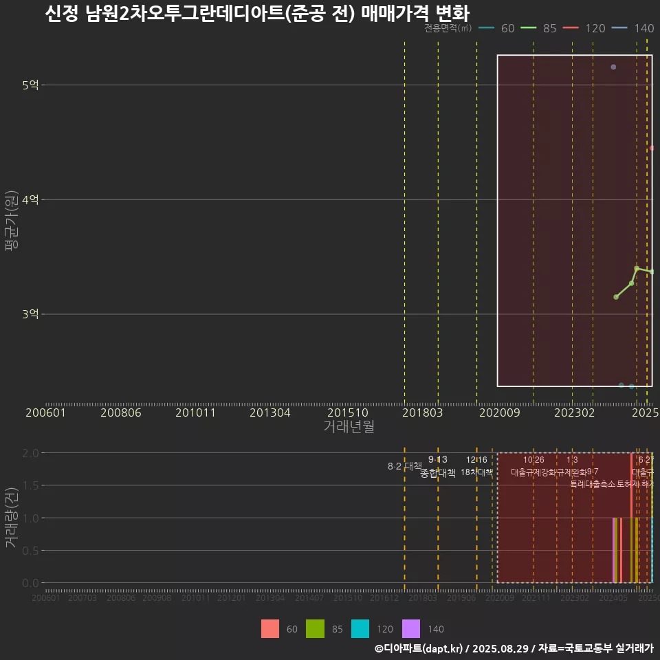Image resolution: width=660 pixels, height=660 pixels.
Task: Click the '평균가(원)' vertical axis title
Action: pyautogui.click(x=12, y=221)
